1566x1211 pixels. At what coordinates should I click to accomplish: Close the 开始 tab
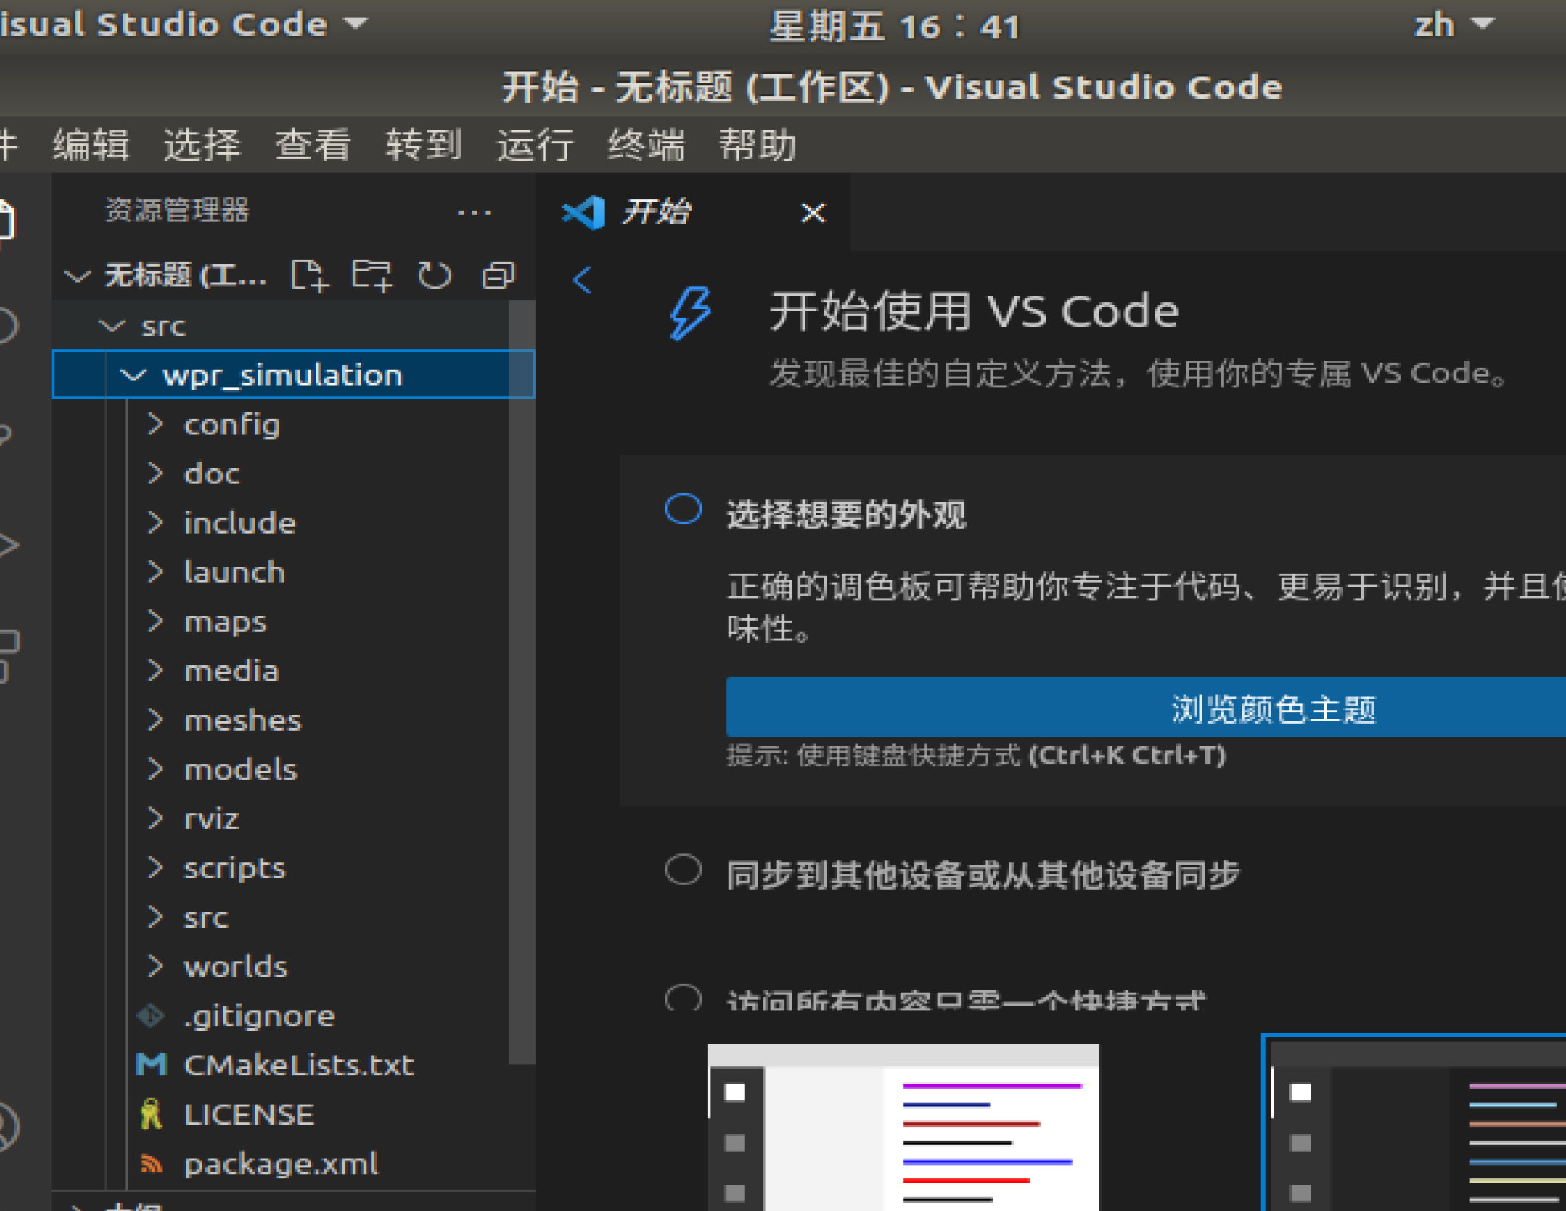[813, 213]
